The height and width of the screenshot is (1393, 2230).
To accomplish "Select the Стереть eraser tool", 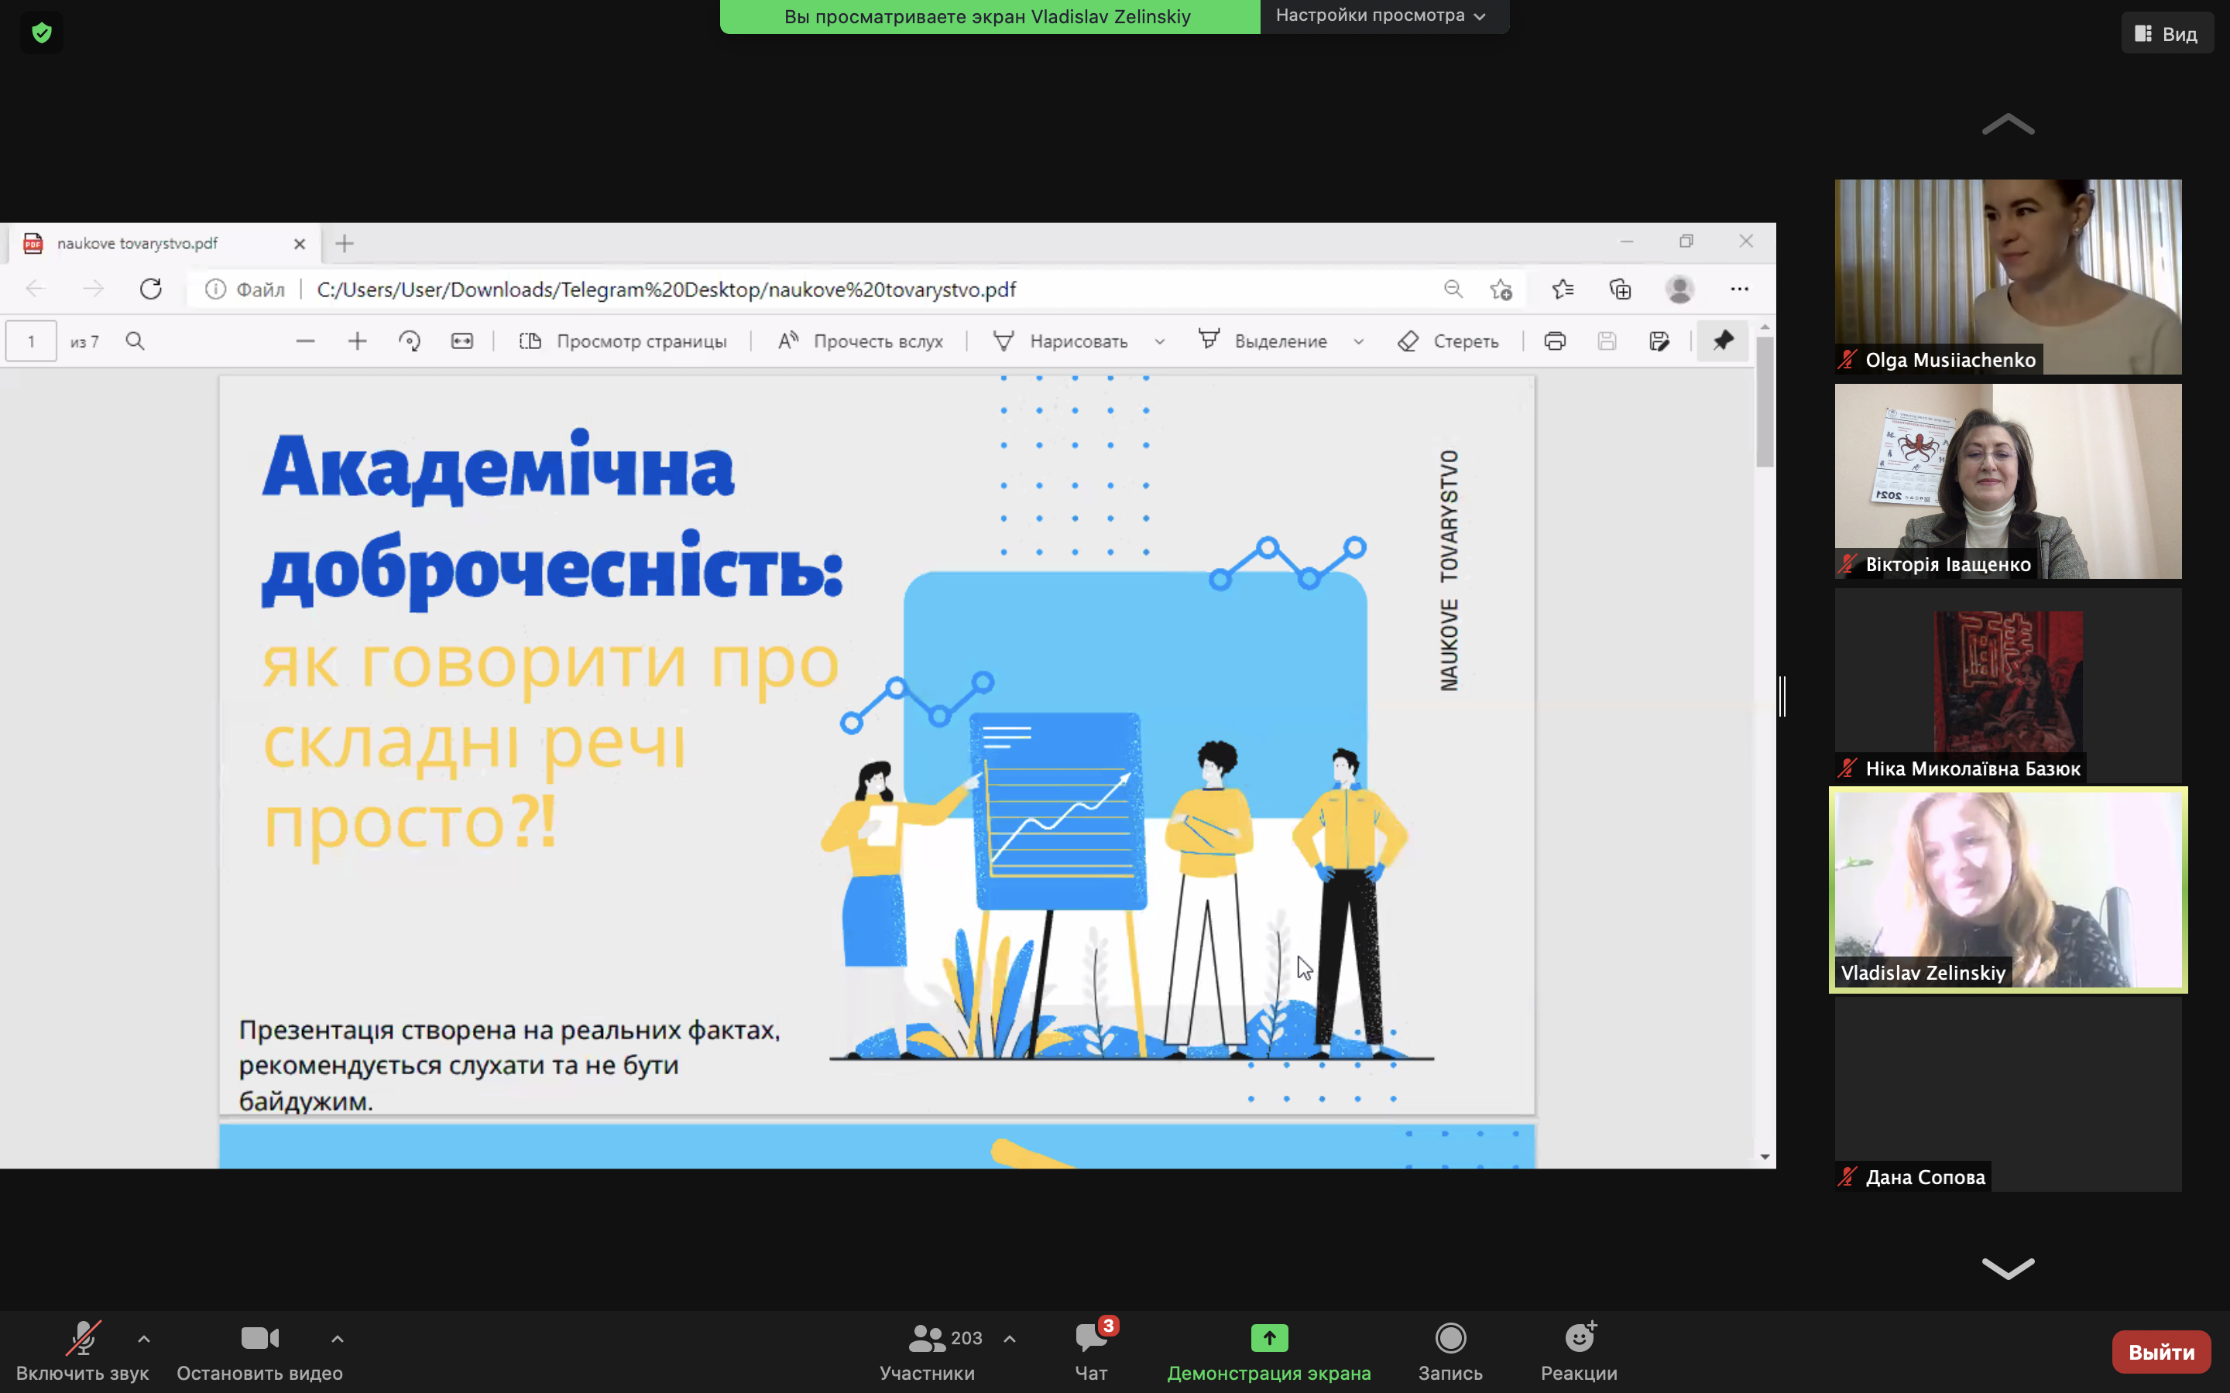I will coord(1449,341).
